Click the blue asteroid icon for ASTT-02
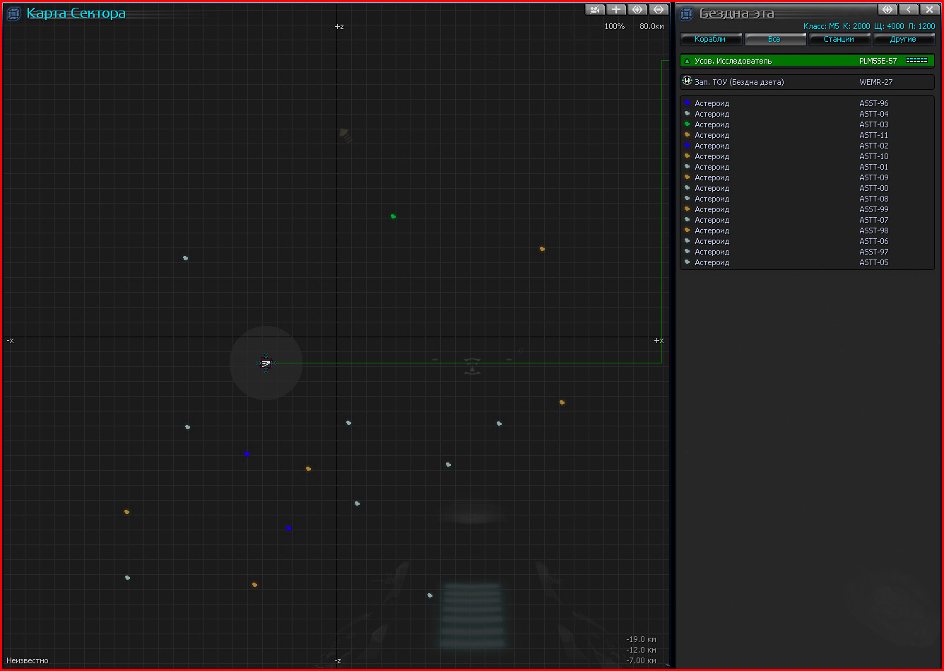Image resolution: width=944 pixels, height=671 pixels. 687,145
